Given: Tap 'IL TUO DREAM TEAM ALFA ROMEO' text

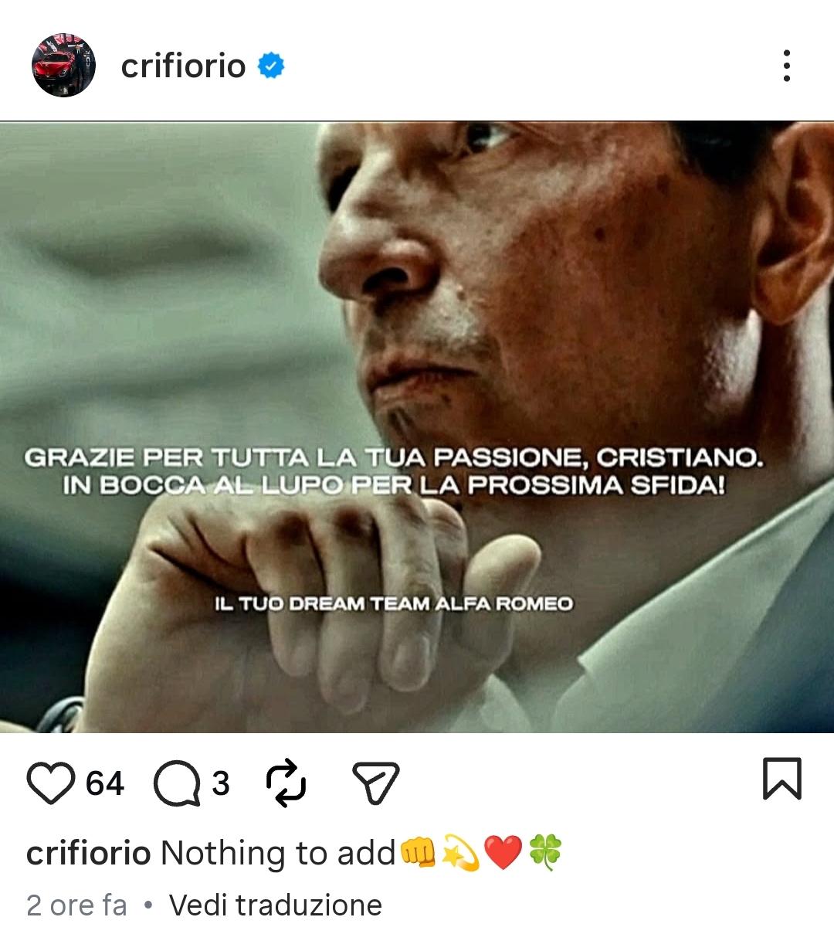Looking at the screenshot, I should 394,603.
